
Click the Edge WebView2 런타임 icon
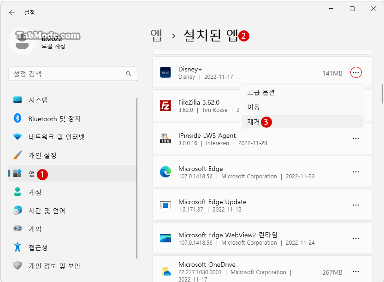point(165,238)
